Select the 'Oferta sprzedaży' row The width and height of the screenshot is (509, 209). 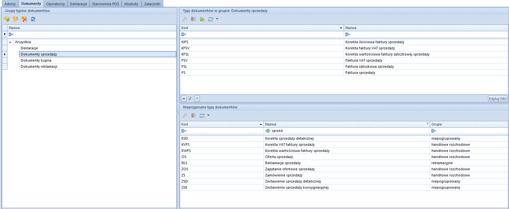[344, 157]
